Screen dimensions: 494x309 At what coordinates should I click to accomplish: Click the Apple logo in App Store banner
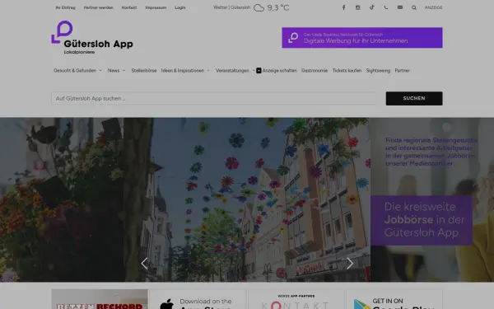[166, 303]
